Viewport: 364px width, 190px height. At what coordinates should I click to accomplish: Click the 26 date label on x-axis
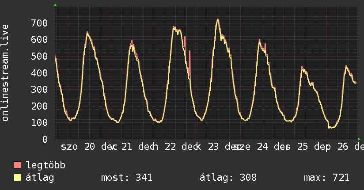point(343,147)
